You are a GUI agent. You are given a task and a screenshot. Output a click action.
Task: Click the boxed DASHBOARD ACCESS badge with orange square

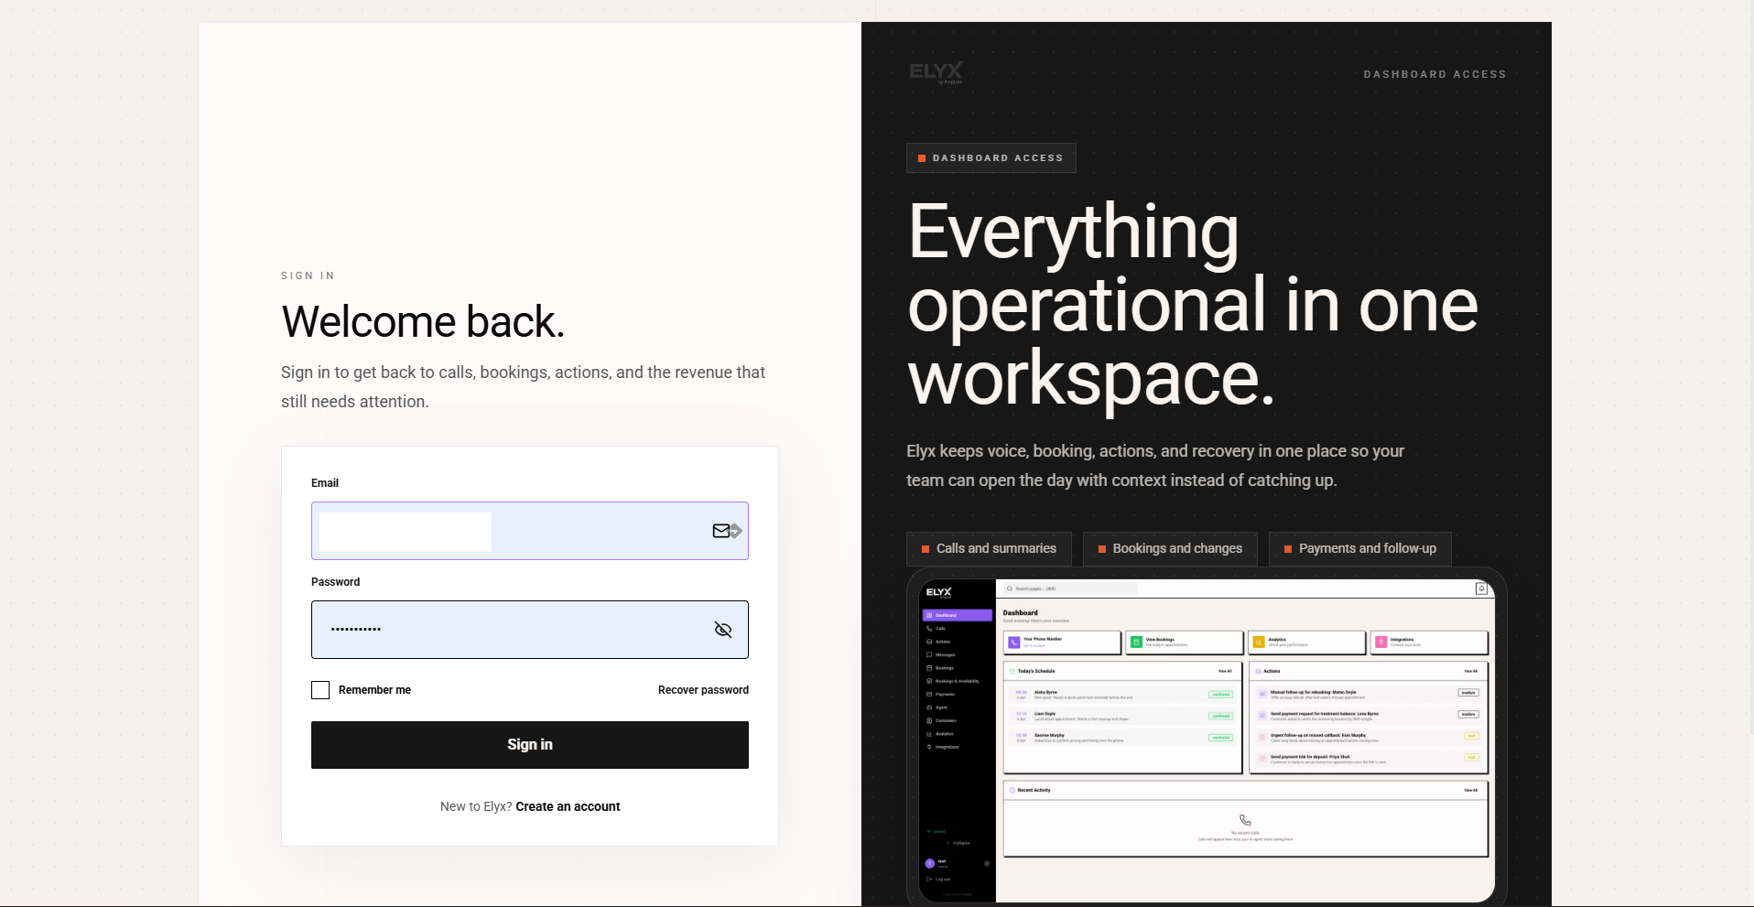click(x=991, y=158)
